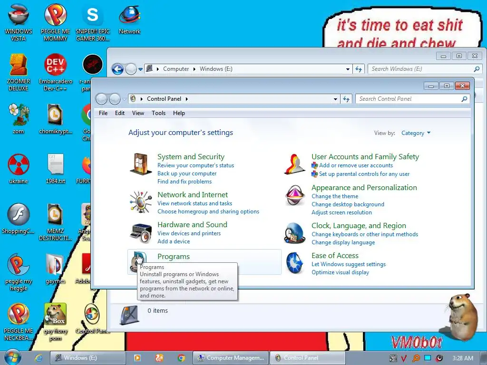487x365 pixels.
Task: Open Review your computer's status link
Action: coord(195,165)
